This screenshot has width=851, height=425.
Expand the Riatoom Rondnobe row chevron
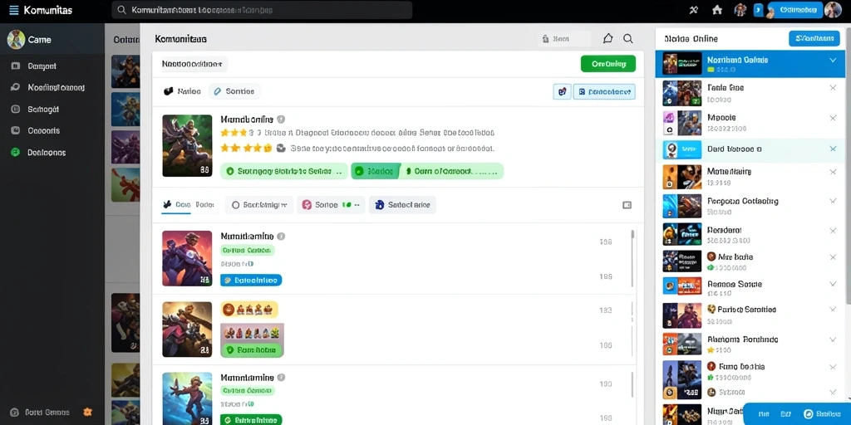[833, 340]
